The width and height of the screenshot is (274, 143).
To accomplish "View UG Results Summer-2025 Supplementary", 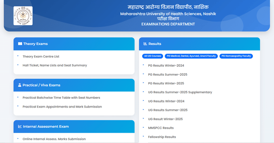I will tap(180, 92).
